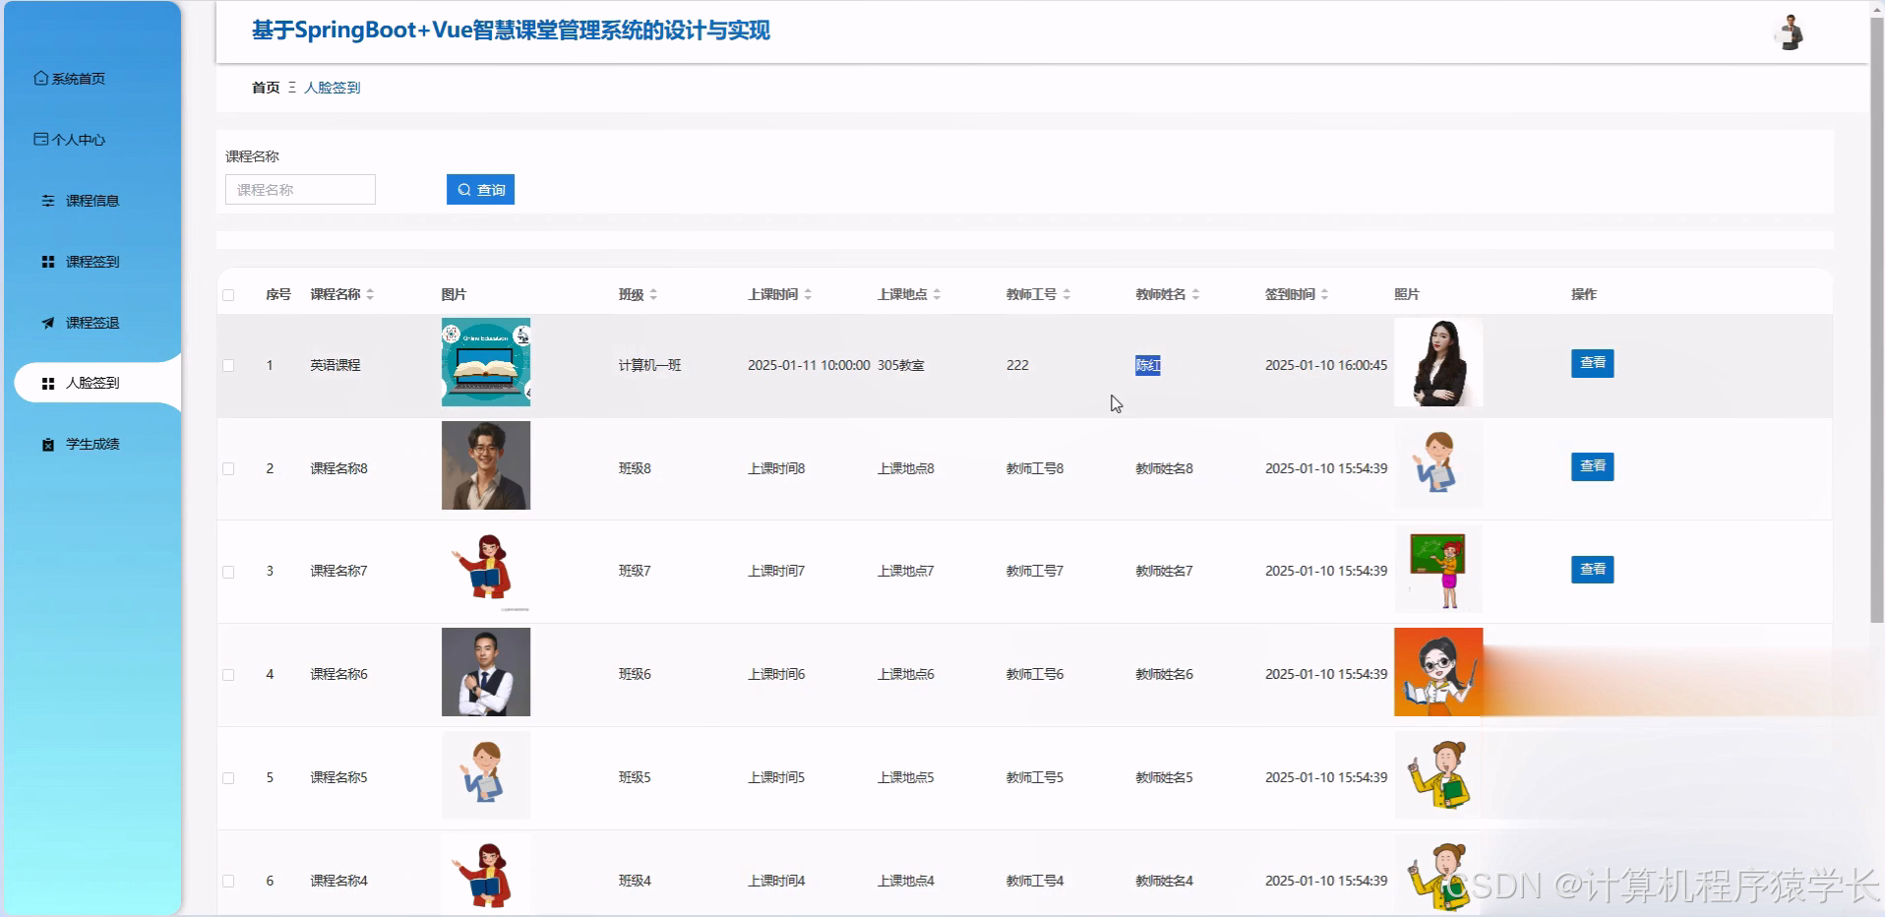Viewport: 1885px width, 917px height.
Task: Navigate to 首页 via breadcrumb
Action: tap(264, 88)
